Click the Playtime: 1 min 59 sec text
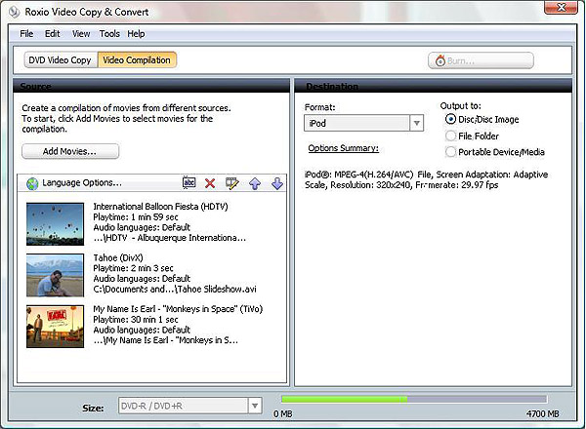 [x=136, y=217]
